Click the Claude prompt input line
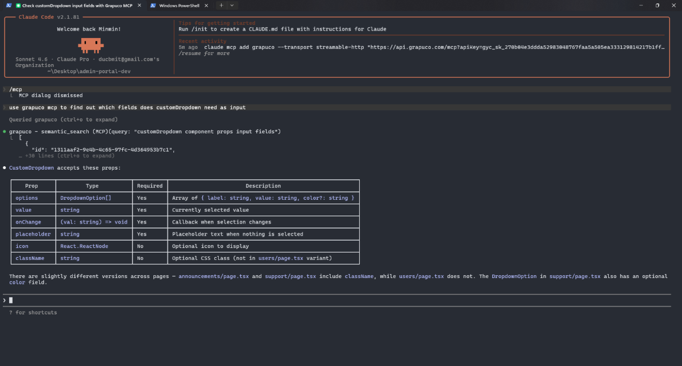Viewport: 682px width, 366px height. click(x=336, y=300)
